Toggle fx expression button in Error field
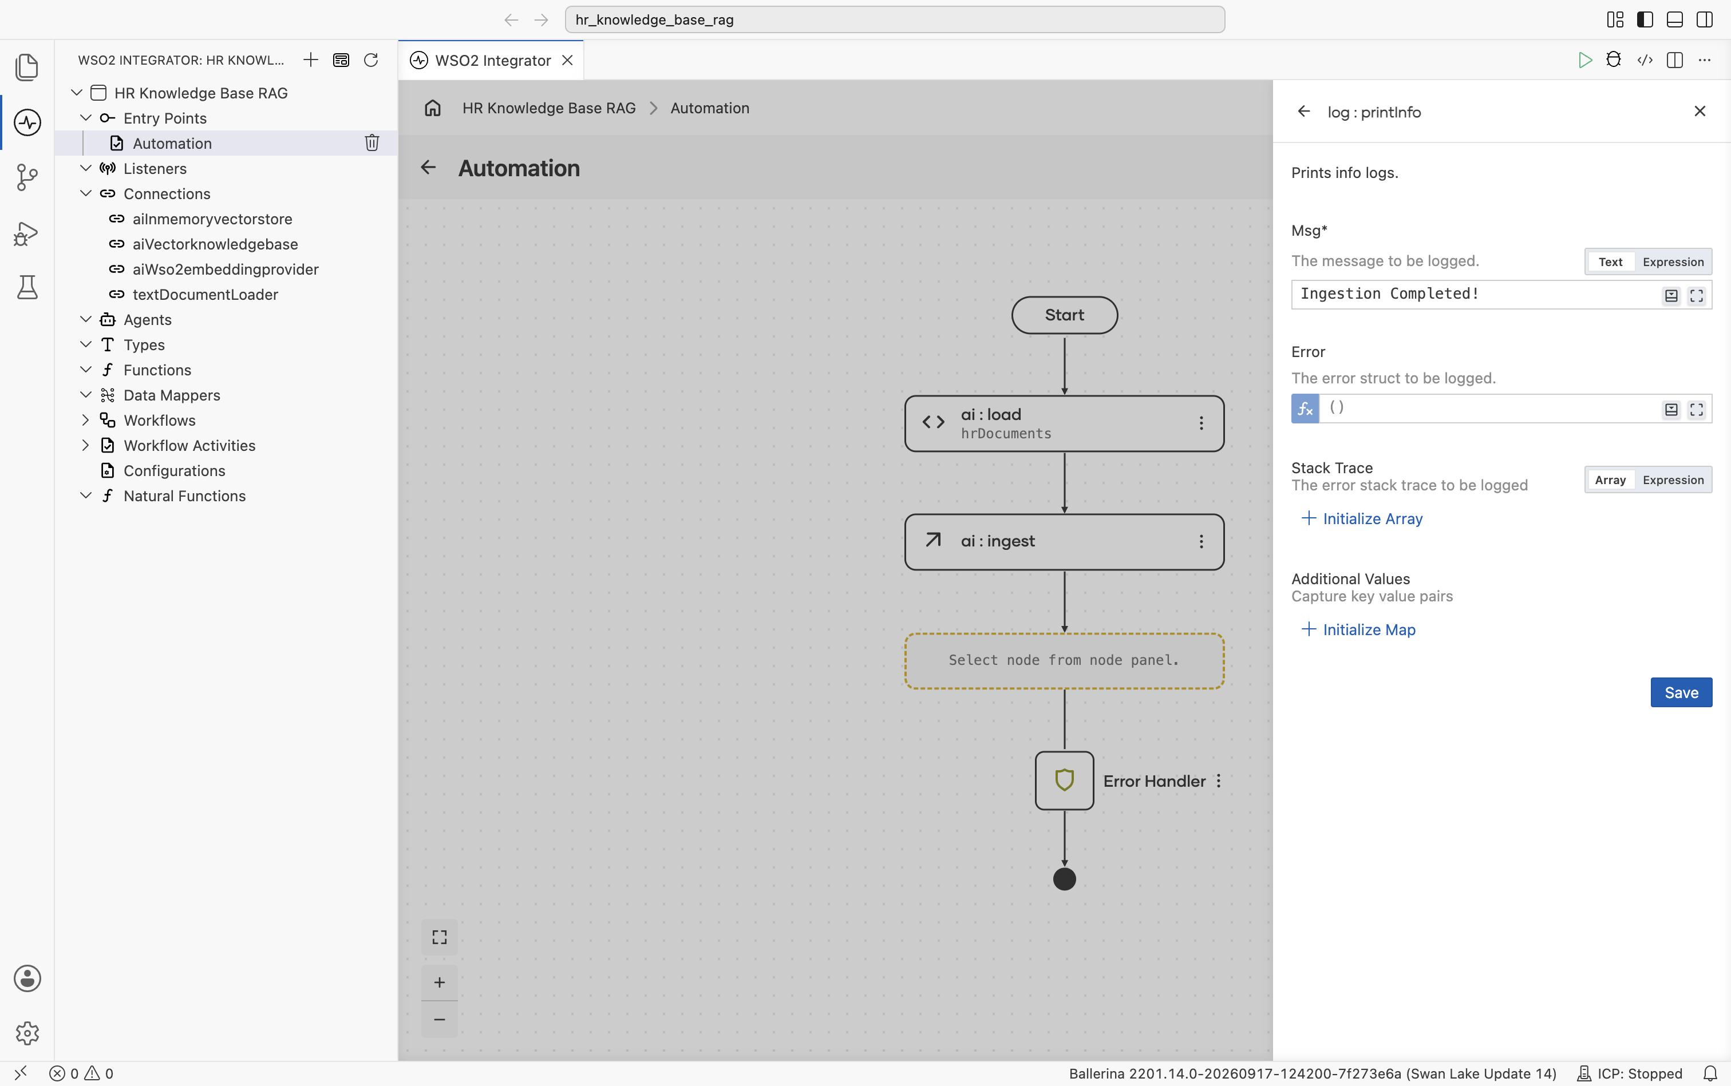Screen dimensions: 1731x1086 [1305, 409]
